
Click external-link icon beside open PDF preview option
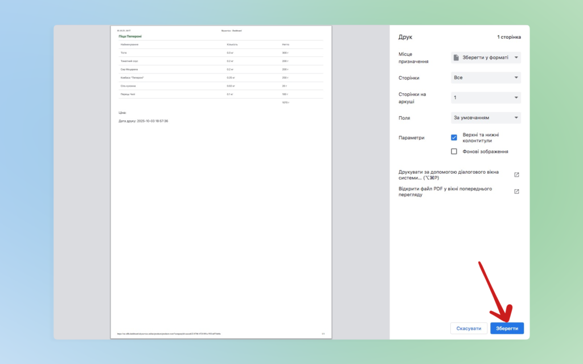[x=516, y=191]
